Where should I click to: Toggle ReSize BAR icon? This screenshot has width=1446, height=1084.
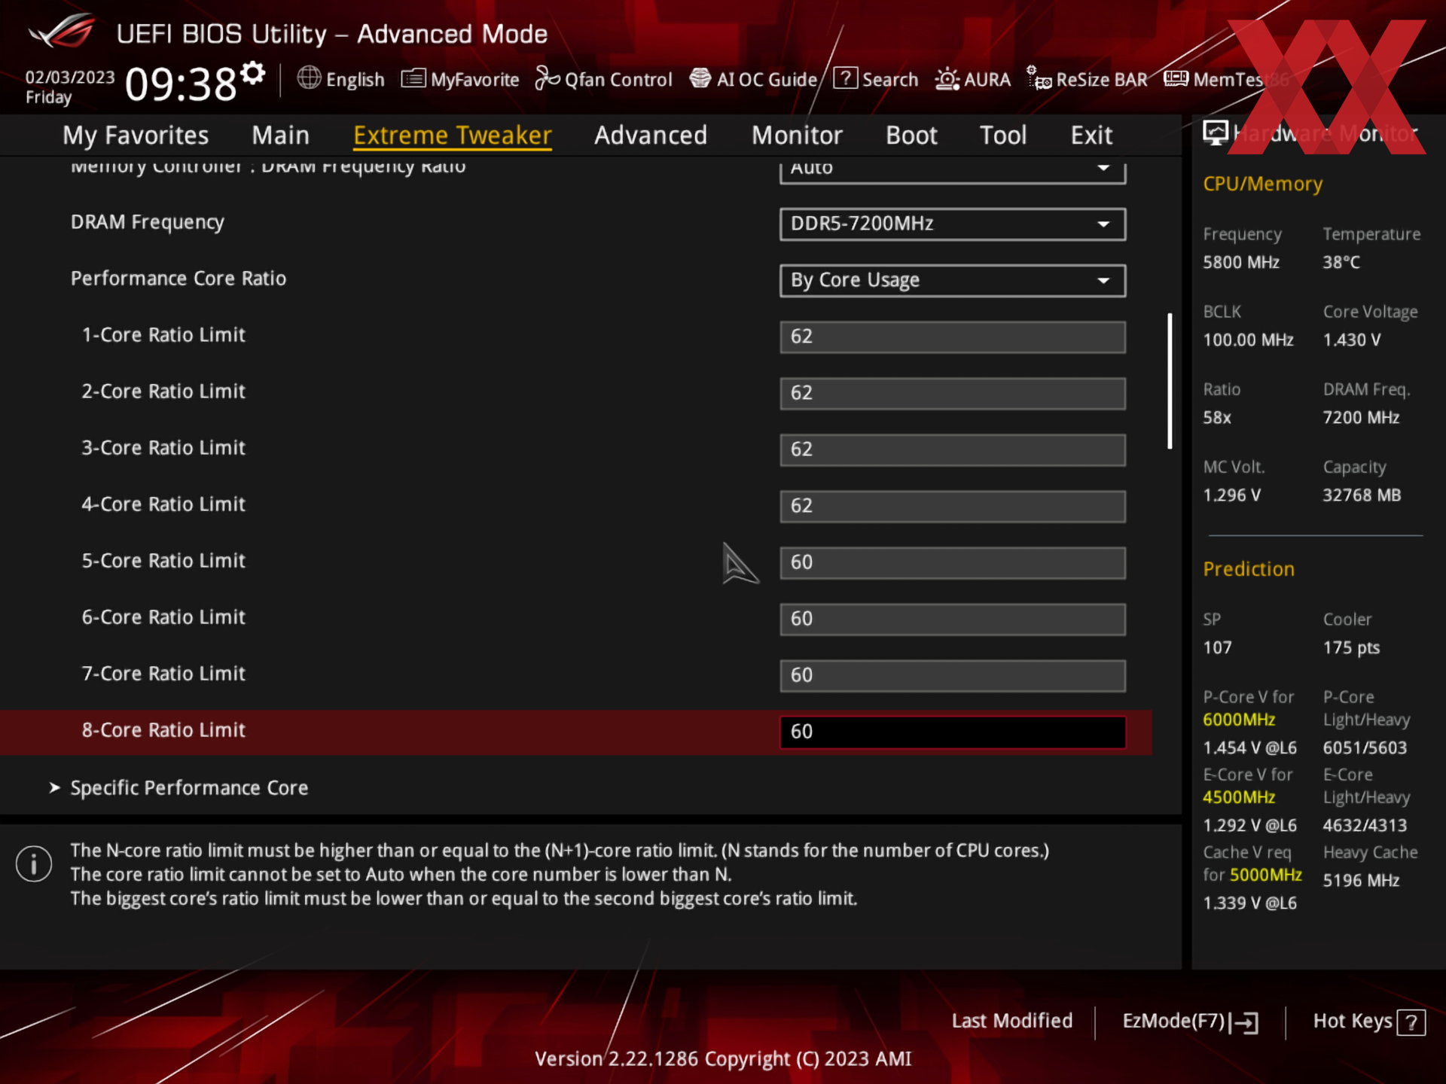[1039, 78]
